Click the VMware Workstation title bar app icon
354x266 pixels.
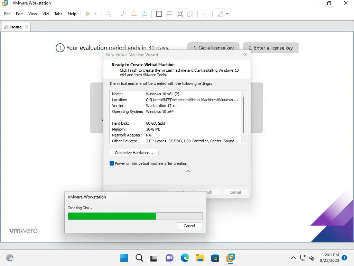pos(5,3)
